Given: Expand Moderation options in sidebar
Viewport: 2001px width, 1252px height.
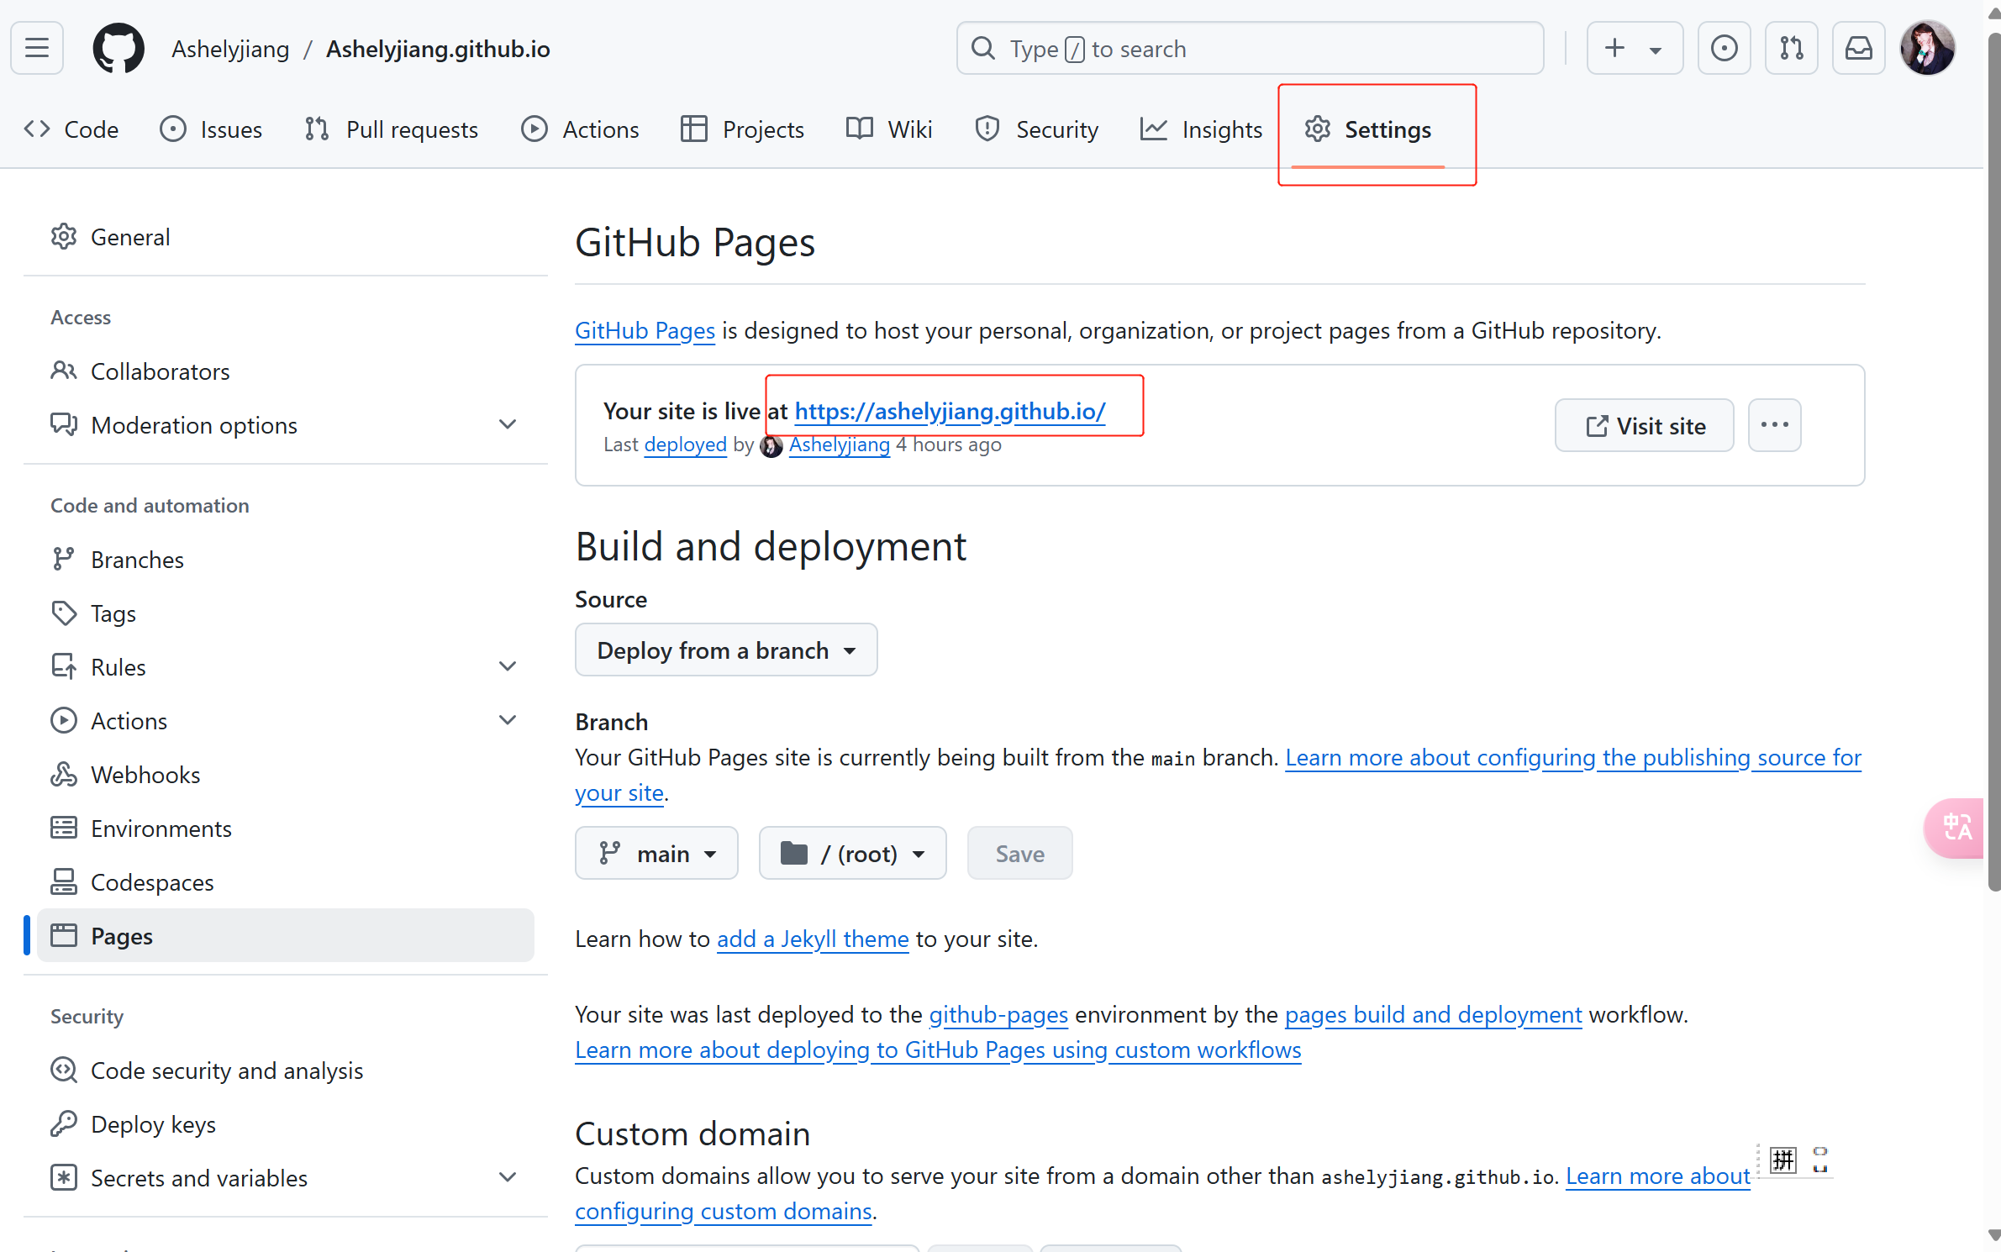Looking at the screenshot, I should click(284, 425).
